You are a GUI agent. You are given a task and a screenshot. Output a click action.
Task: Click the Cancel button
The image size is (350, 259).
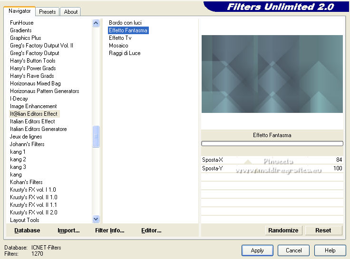293,250
